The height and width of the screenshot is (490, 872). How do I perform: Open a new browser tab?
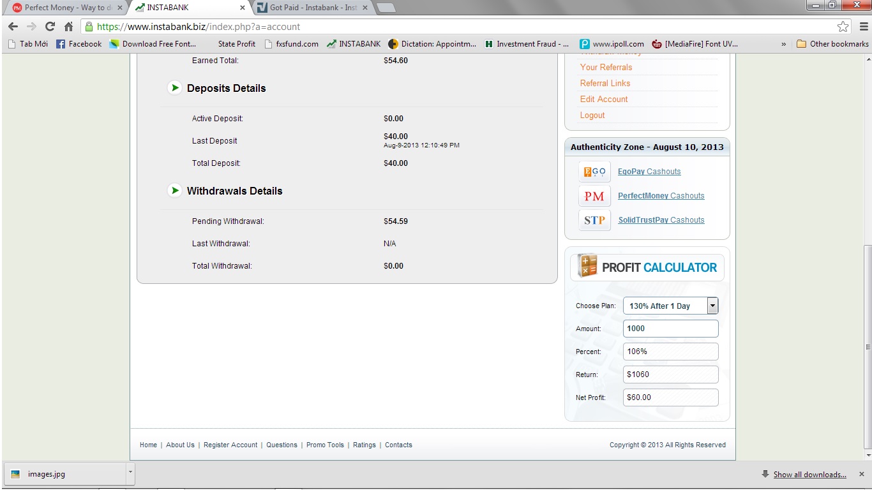(x=386, y=8)
